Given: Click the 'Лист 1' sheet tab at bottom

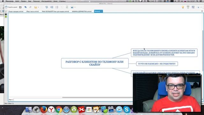Looking at the screenshot, I should coord(11,100).
